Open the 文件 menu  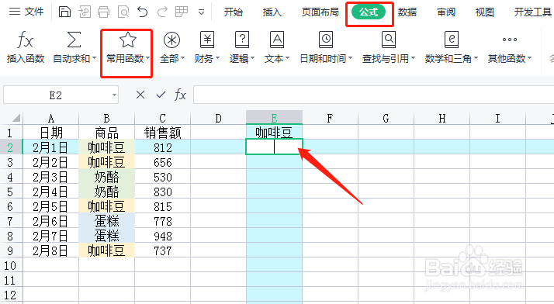[26, 12]
